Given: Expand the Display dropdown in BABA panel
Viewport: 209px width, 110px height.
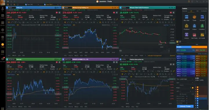Looking at the screenshot, I should (110, 20).
